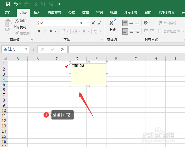
Task: Expand the 复制 dropdown arrow
Action: coord(30,27)
